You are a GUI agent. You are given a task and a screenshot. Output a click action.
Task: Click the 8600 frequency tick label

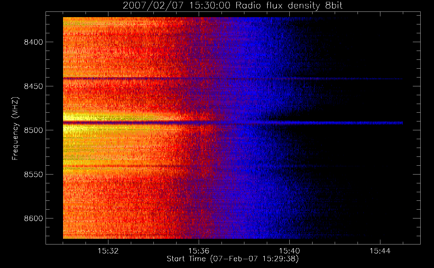[34, 218]
